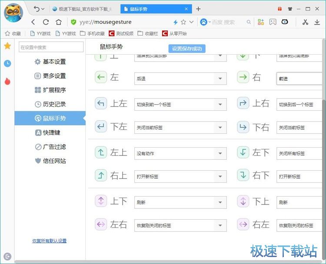Select 基本设置 in the settings menu
Screen dimensions: 326x264
coord(50,62)
